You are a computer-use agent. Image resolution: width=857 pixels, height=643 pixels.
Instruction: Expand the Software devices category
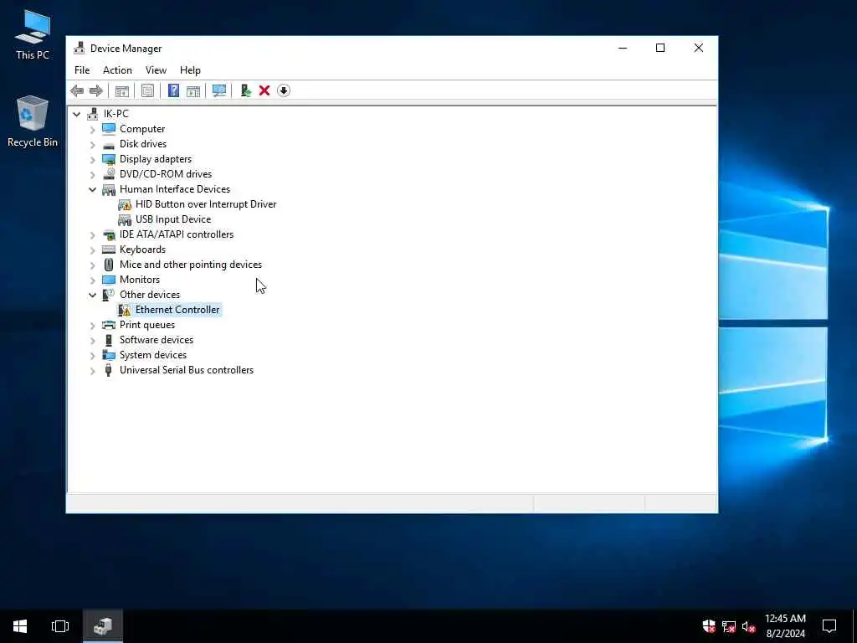tap(92, 340)
